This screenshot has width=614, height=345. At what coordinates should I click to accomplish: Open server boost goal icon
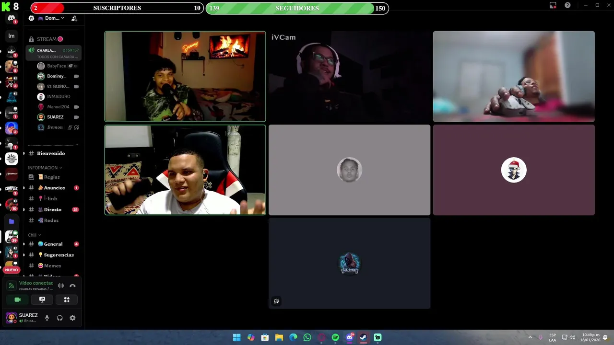click(x=31, y=18)
